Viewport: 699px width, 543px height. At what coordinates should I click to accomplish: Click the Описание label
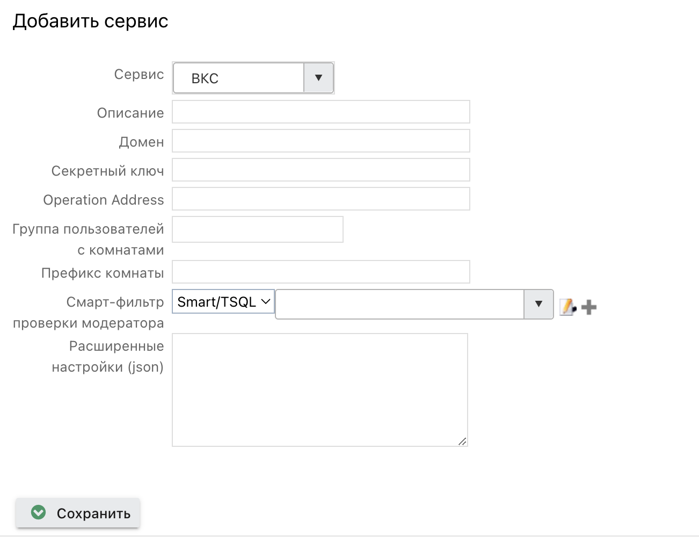pyautogui.click(x=130, y=113)
